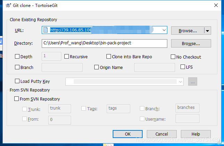Screen dimensions: 224x146
Task: Click the From revision field showing 0
Action: 59,120
